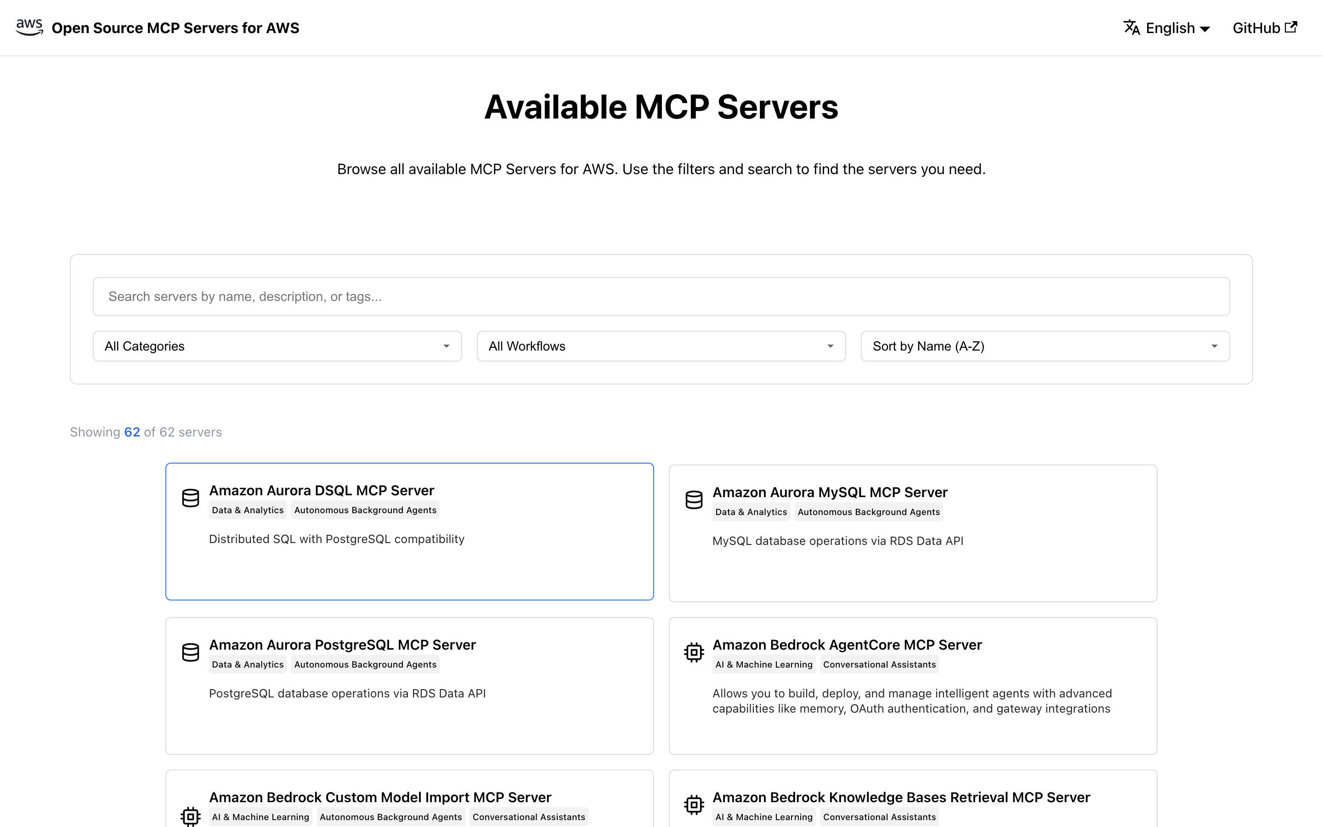Click the language translate icon
Viewport: 1323px width, 827px height.
(1131, 28)
